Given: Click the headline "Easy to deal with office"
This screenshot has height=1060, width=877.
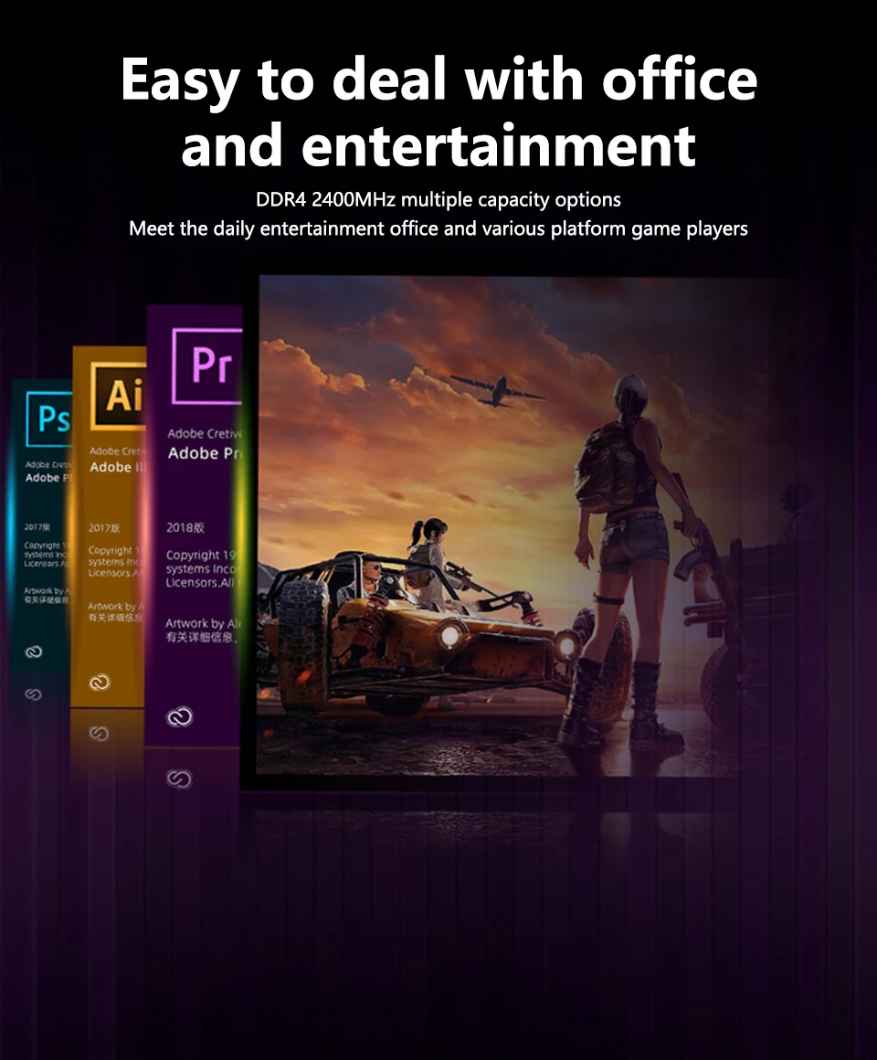Looking at the screenshot, I should (x=438, y=79).
